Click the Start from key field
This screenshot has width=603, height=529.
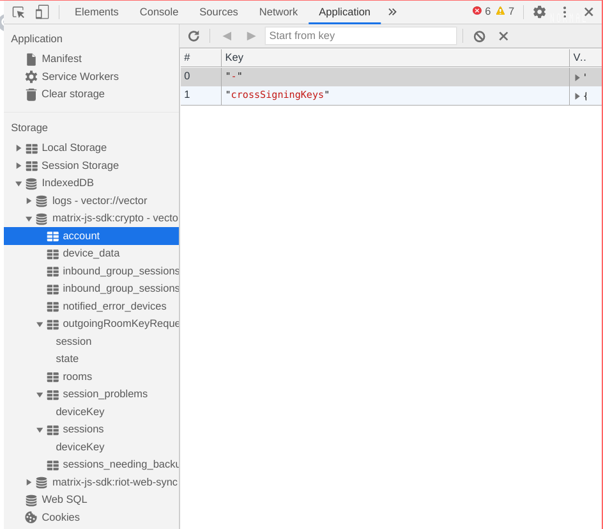pos(361,36)
